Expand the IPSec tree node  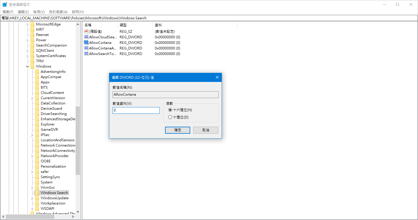(32, 135)
